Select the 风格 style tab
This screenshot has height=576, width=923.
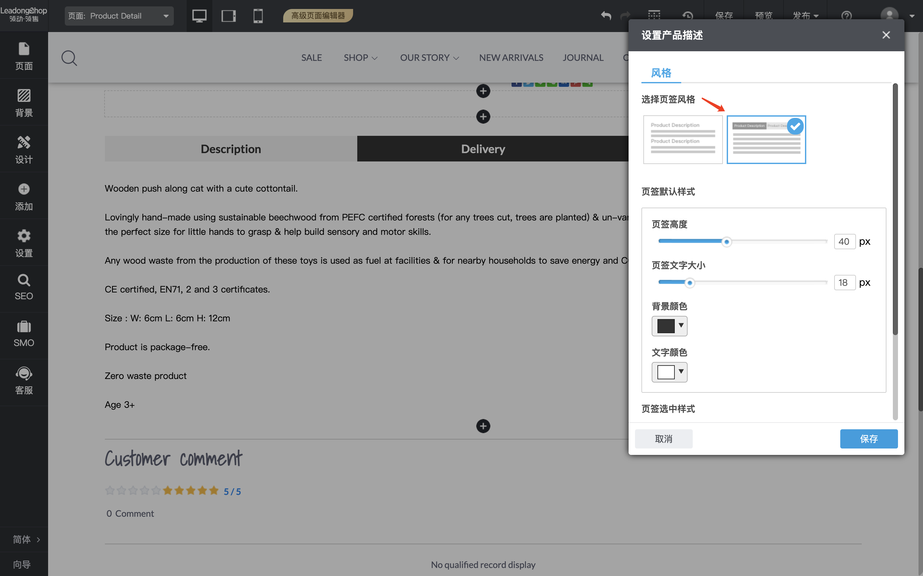(661, 73)
